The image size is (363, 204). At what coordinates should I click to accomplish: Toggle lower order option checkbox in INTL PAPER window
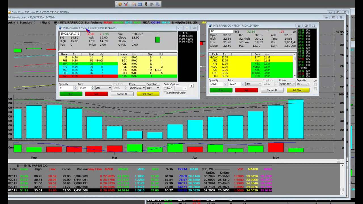pos(315,89)
